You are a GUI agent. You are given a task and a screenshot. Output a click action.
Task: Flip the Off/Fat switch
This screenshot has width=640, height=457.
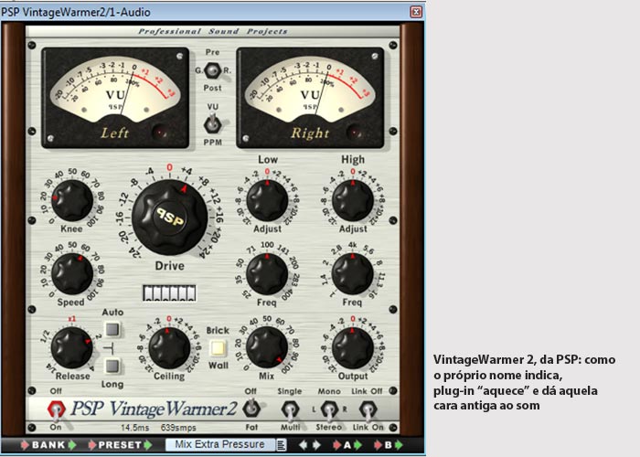click(x=251, y=409)
